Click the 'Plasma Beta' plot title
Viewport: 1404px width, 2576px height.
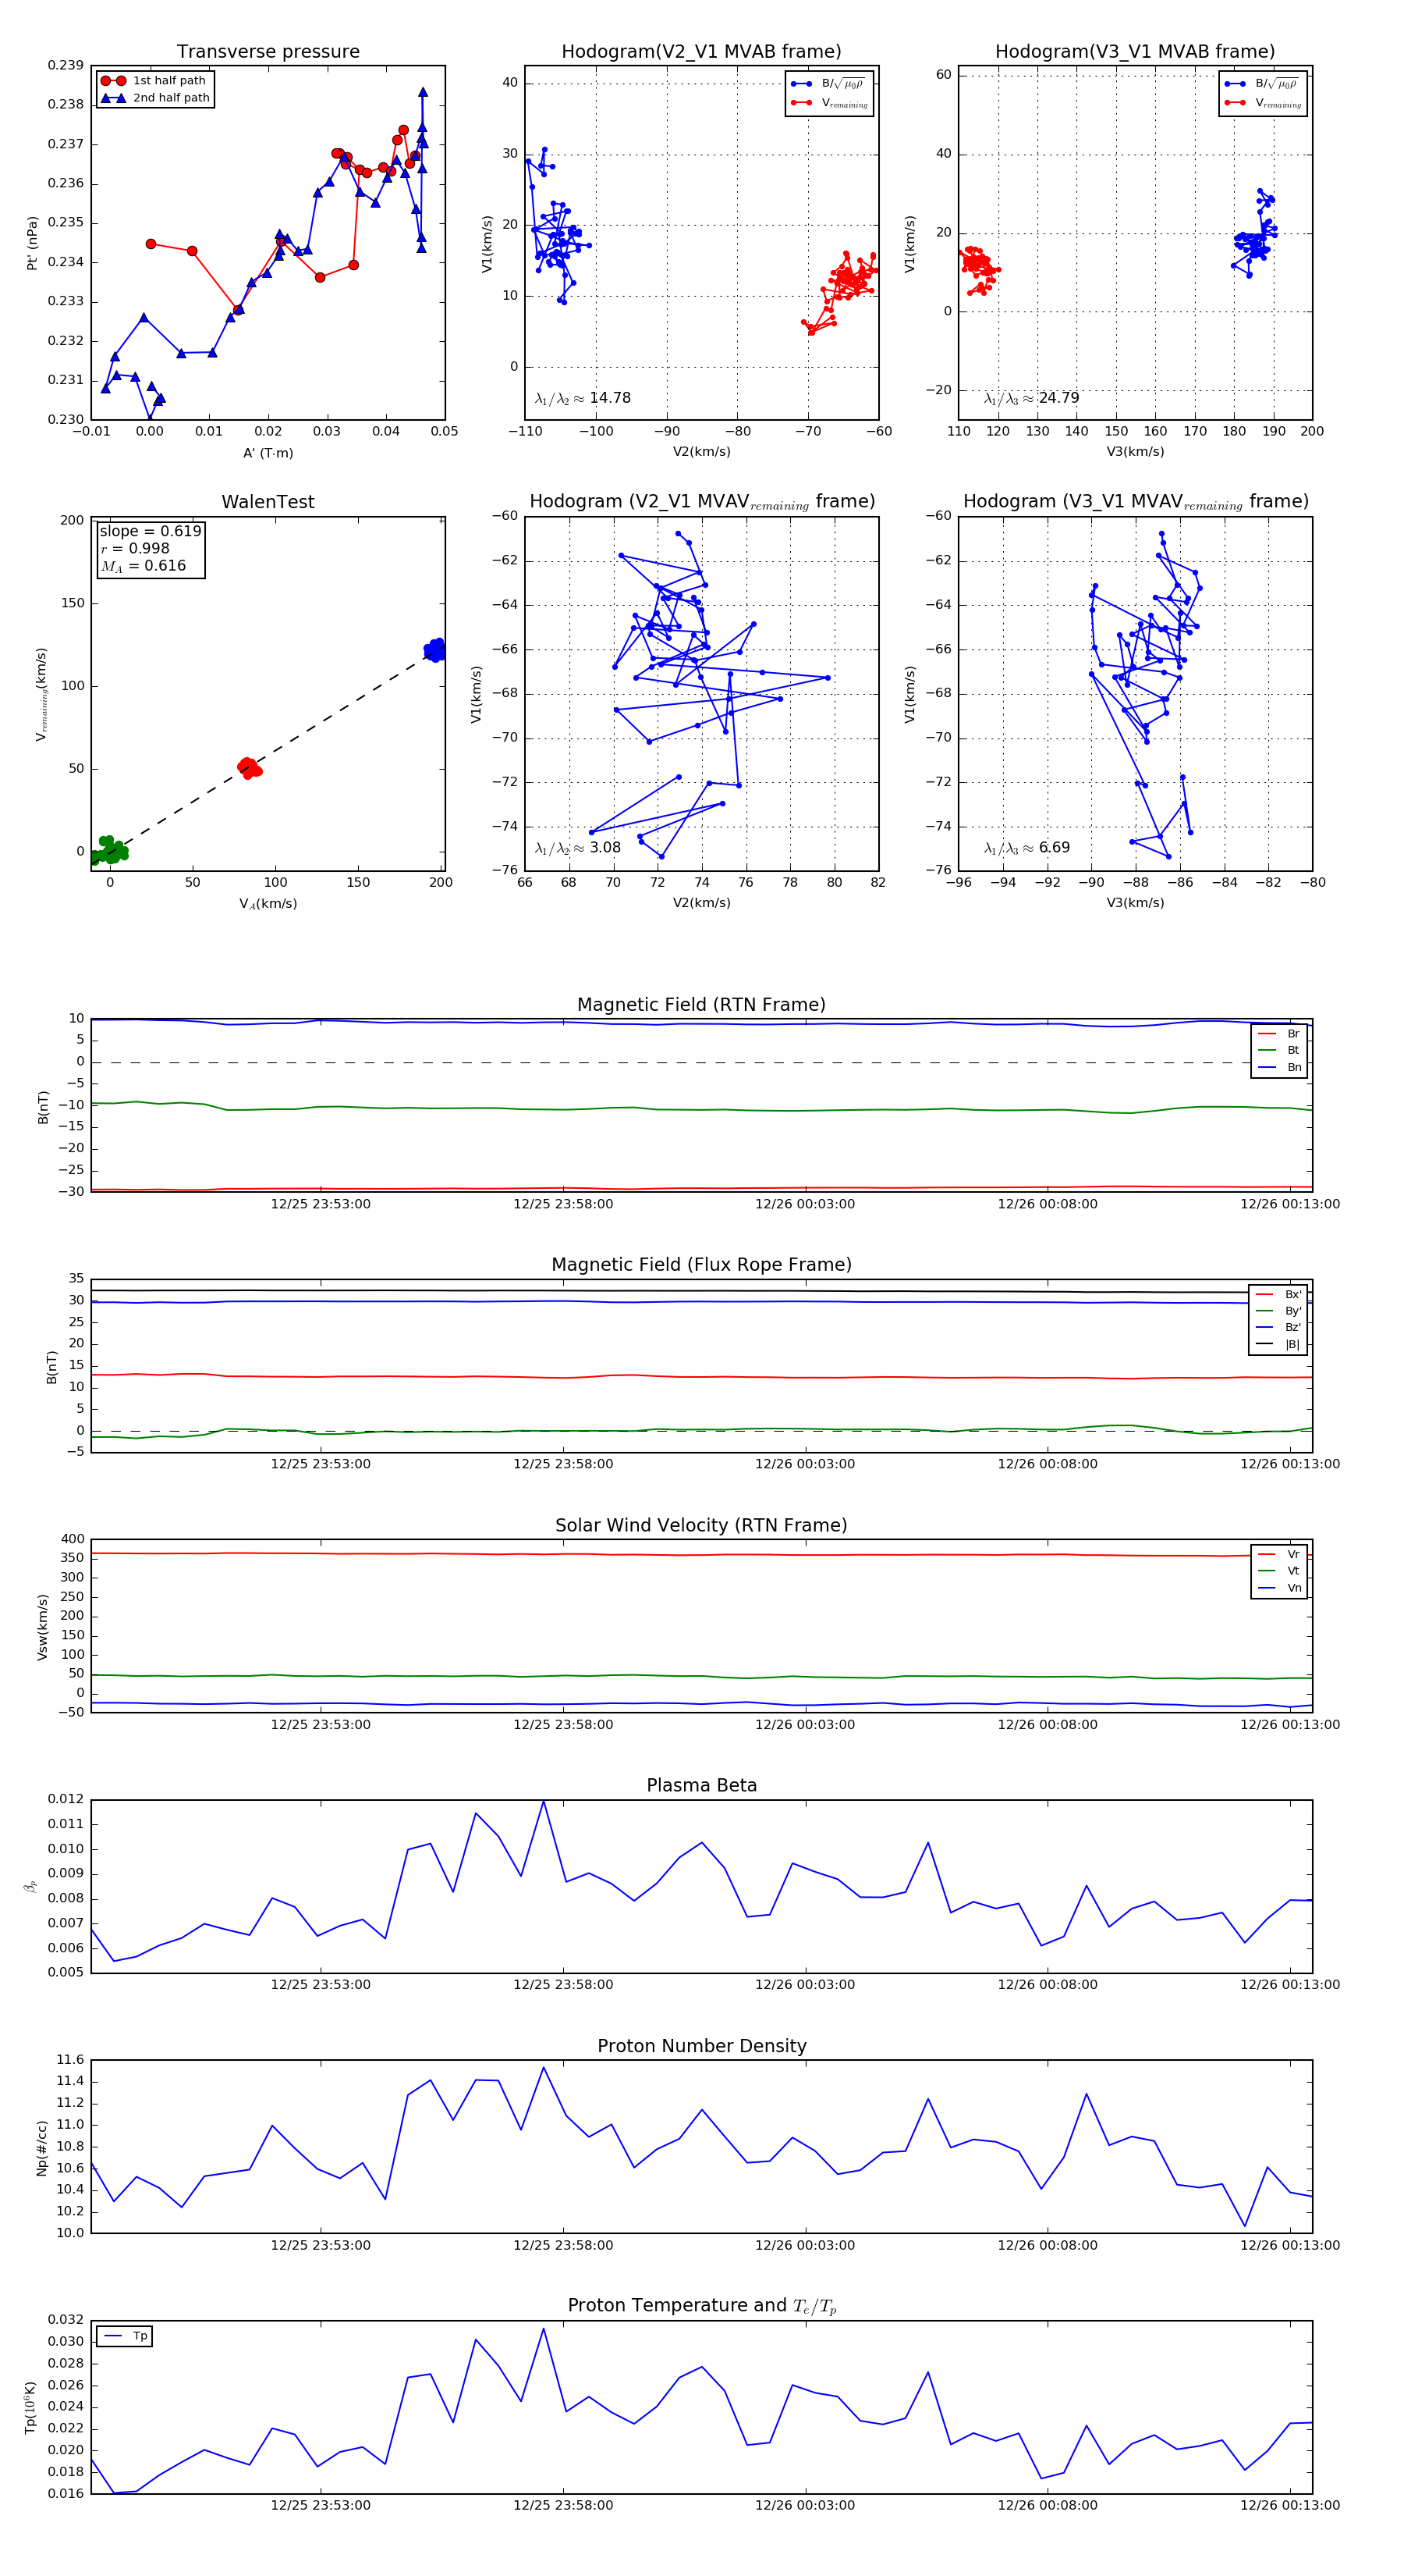(x=701, y=1785)
